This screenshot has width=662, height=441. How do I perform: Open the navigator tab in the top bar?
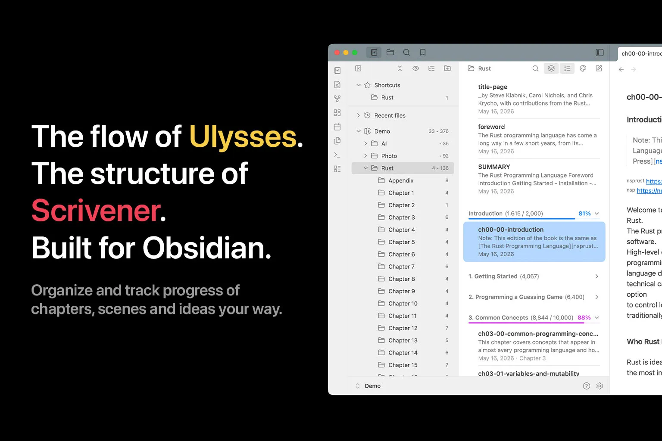[374, 53]
